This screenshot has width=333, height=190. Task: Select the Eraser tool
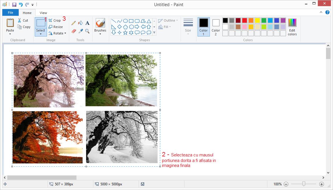(x=74, y=31)
